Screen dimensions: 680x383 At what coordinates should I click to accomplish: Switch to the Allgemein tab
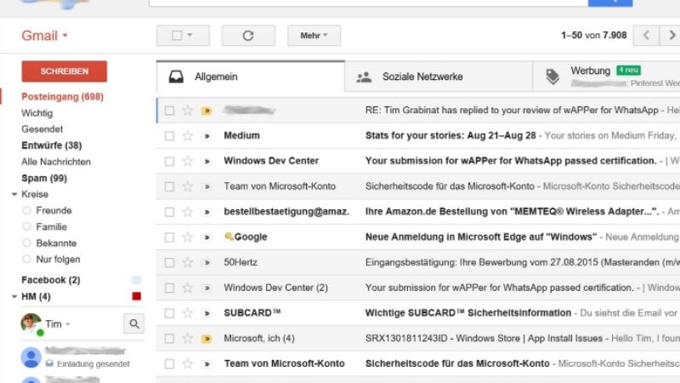point(251,77)
